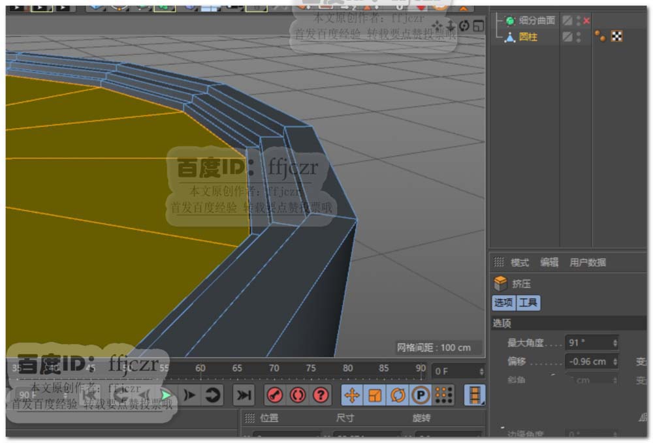Toggle rotation keyframe recording icon
The image size is (653, 443).
click(397, 395)
